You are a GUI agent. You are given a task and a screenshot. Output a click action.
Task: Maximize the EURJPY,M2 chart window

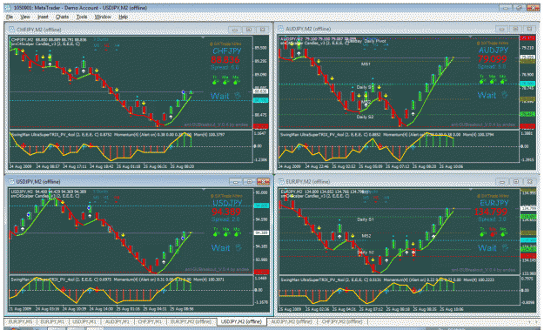(x=516, y=181)
